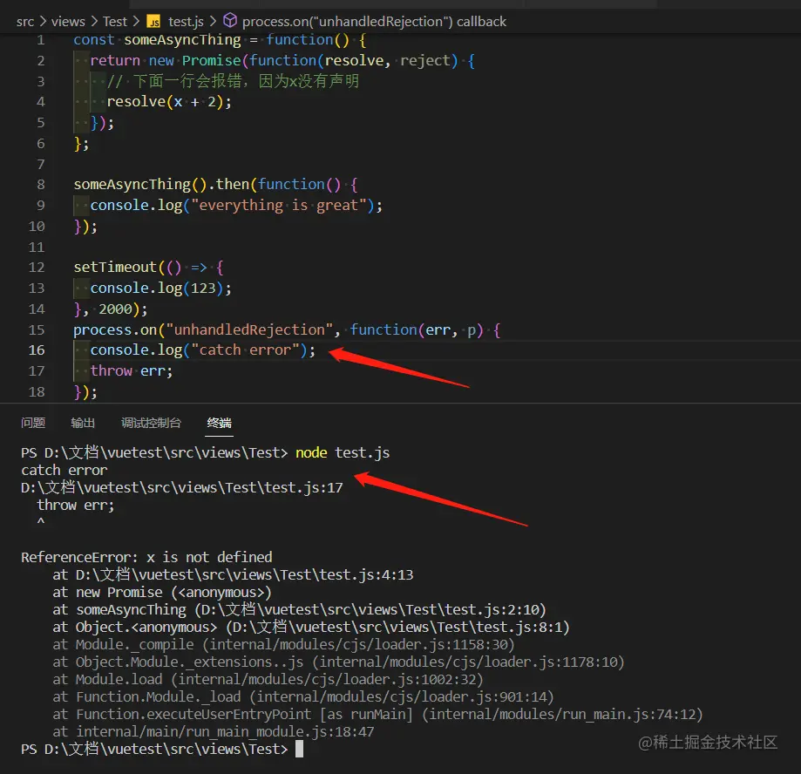Screen dimensions: 801x774
Task: Click the Object.<anonymous> stack path test.js:8:1
Action: point(398,627)
